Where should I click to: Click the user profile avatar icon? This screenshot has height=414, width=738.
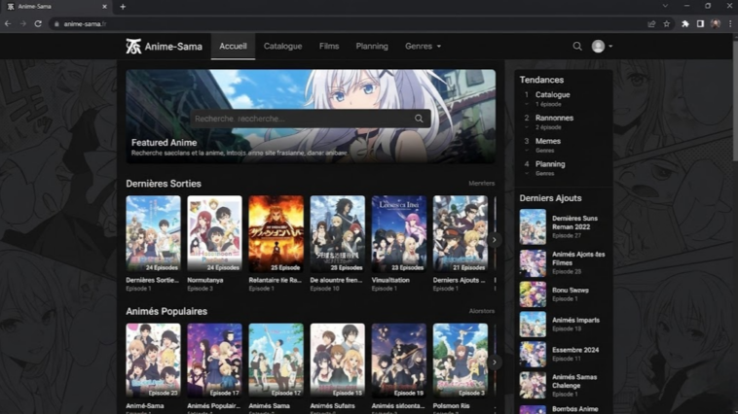tap(599, 47)
